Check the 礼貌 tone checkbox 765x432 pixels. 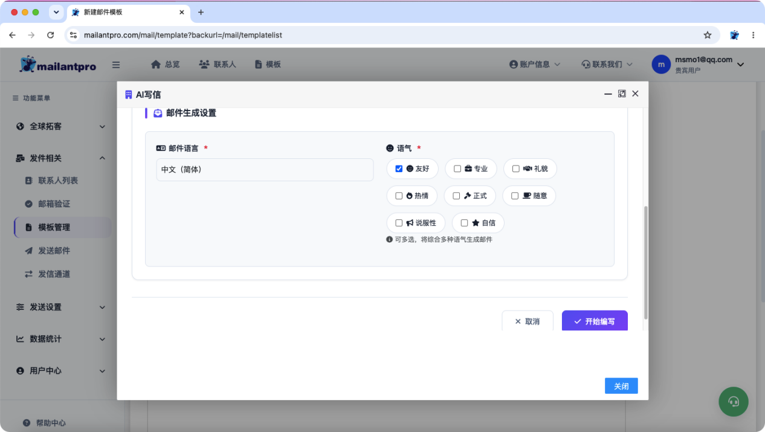point(516,169)
